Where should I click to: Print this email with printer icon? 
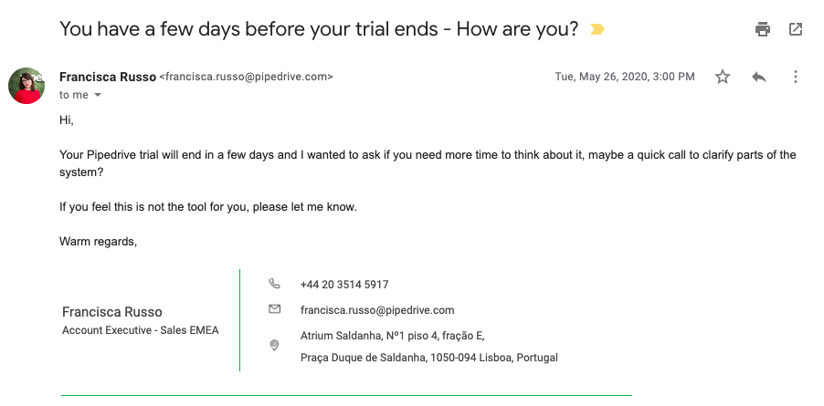[763, 29]
